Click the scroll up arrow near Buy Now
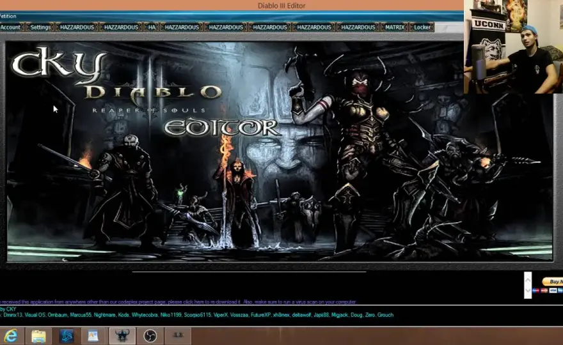The height and width of the screenshot is (345, 563). point(527,279)
